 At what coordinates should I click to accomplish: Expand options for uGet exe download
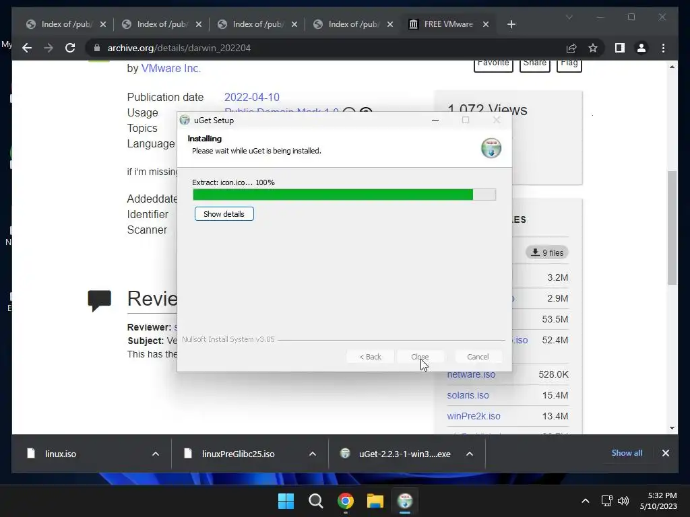(470, 454)
